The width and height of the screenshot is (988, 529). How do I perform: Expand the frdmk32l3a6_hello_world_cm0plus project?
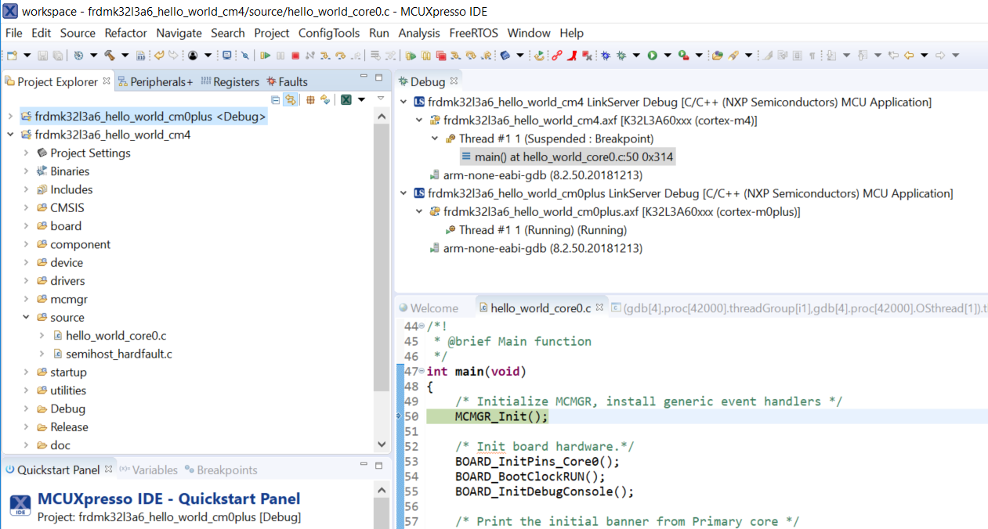tap(9, 117)
